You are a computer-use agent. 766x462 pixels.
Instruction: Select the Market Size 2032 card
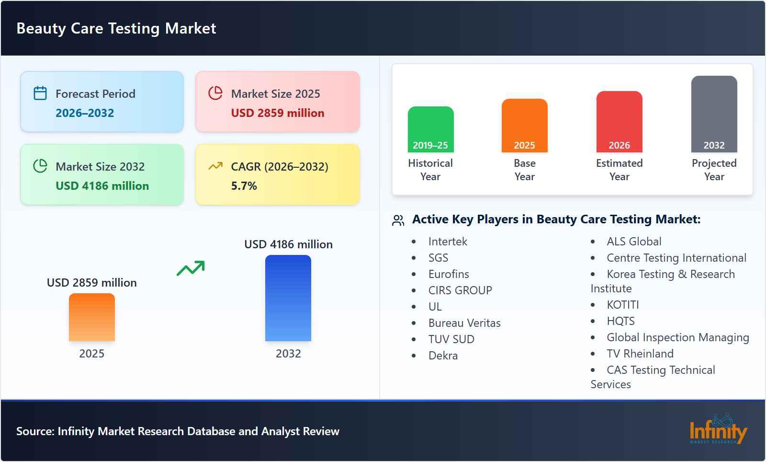(102, 174)
